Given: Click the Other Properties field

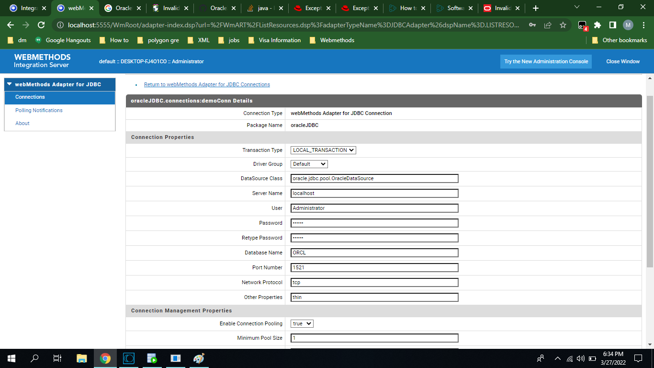Looking at the screenshot, I should point(374,297).
